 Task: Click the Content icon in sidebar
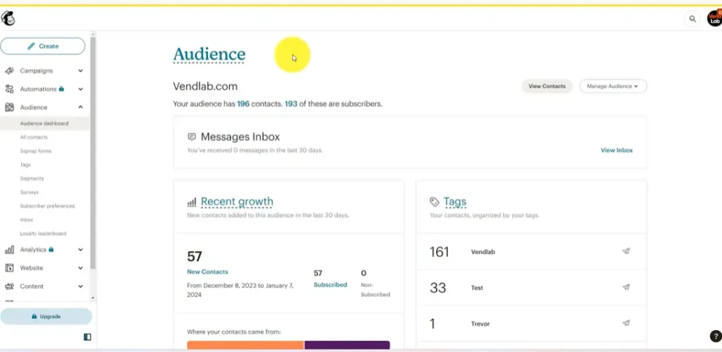(x=9, y=286)
